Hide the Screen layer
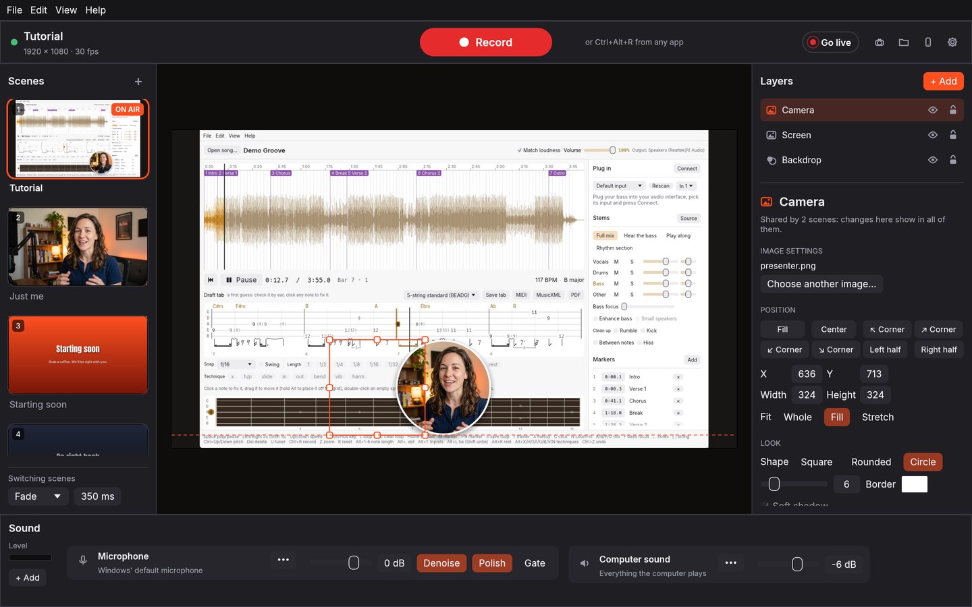 933,135
